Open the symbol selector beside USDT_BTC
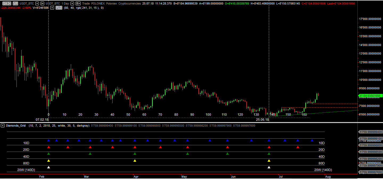The height and width of the screenshot is (179, 383). pos(37,3)
